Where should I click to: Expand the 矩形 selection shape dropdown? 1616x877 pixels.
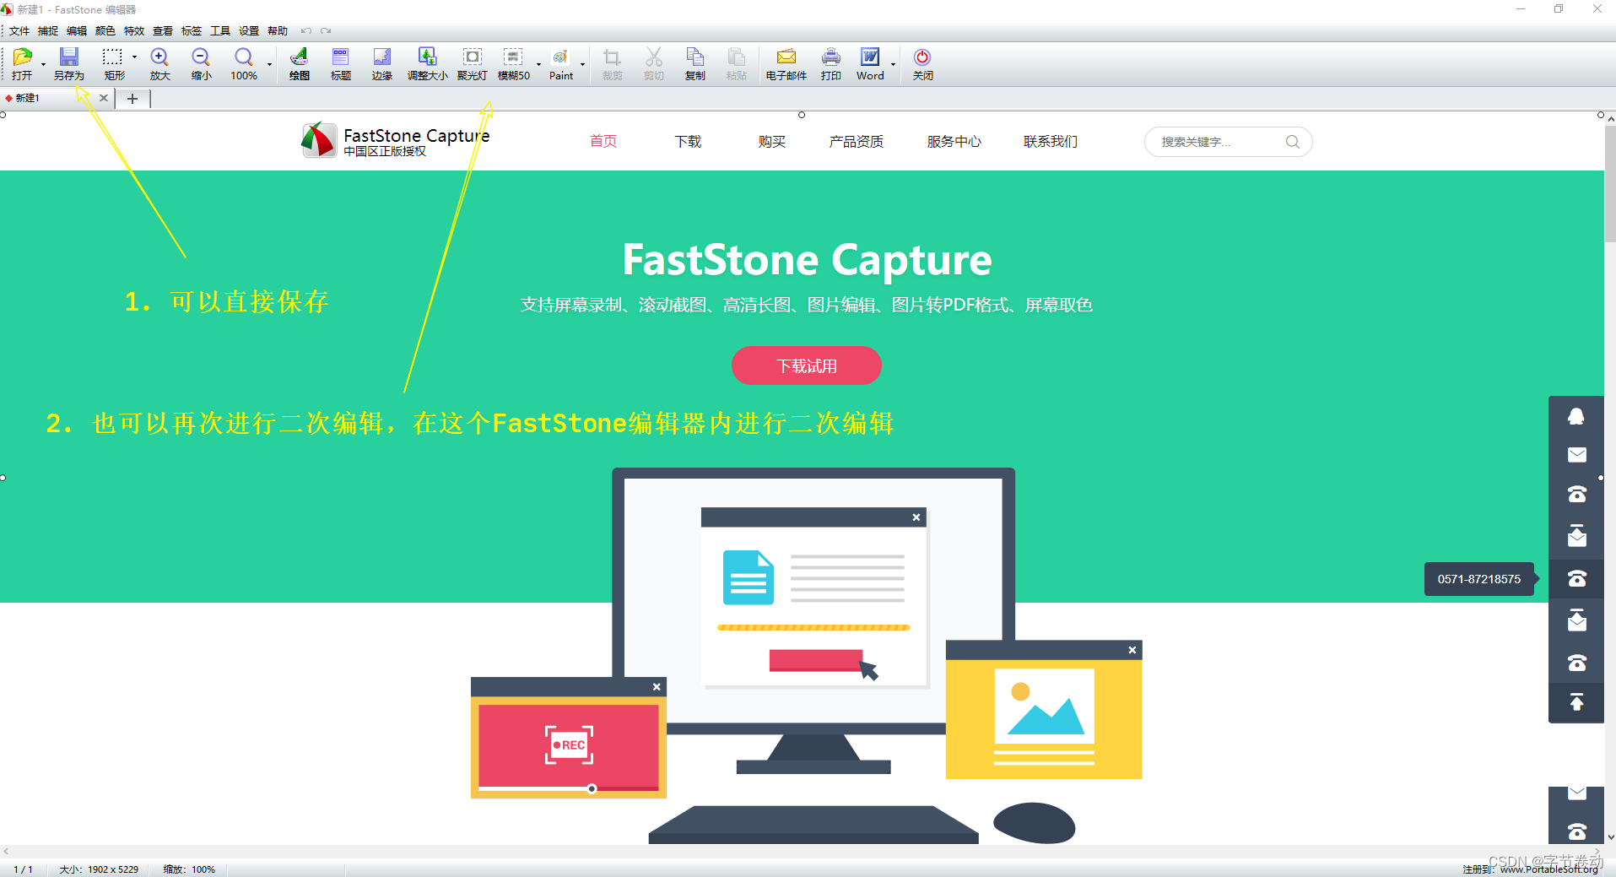[x=134, y=57]
